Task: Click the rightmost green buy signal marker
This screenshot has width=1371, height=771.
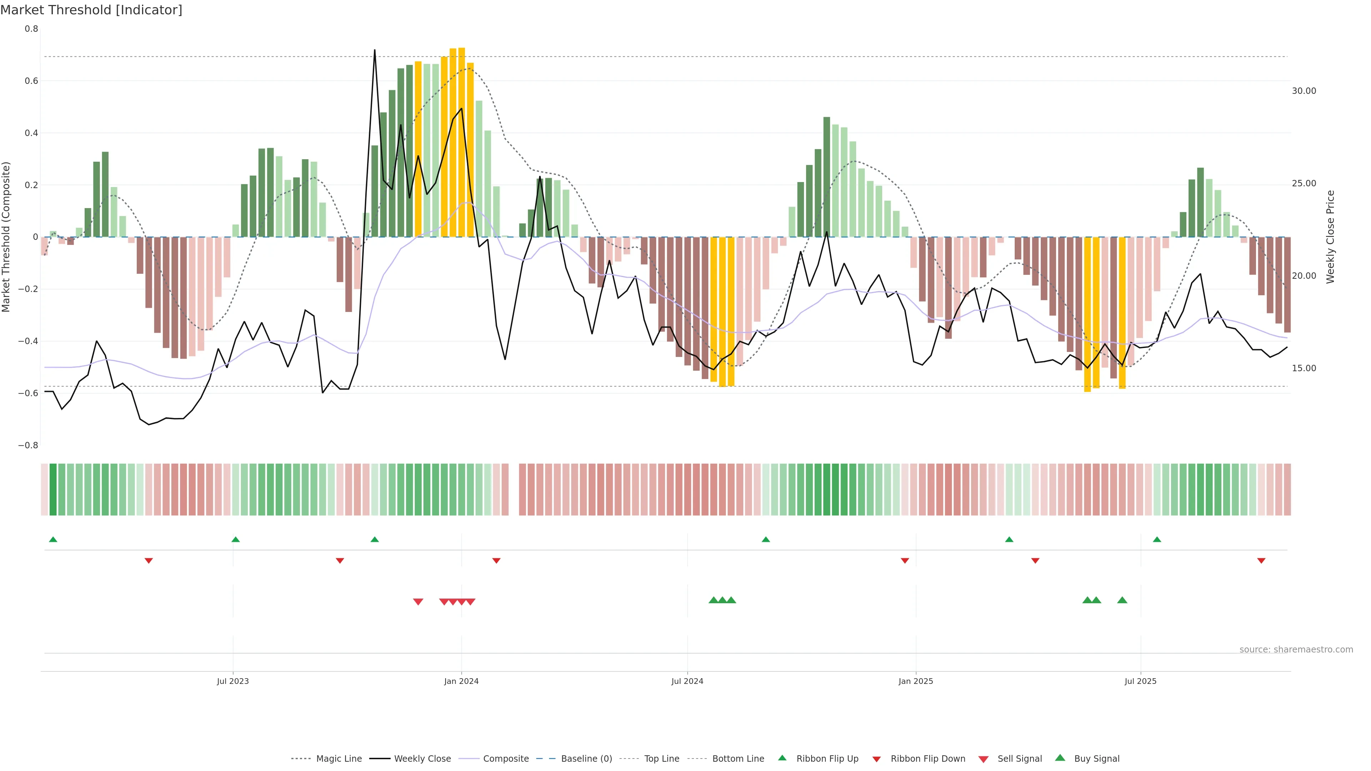Action: pyautogui.click(x=1122, y=600)
